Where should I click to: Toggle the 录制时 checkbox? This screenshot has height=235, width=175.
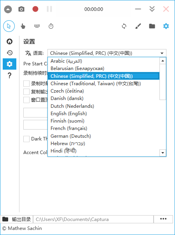[26, 84]
